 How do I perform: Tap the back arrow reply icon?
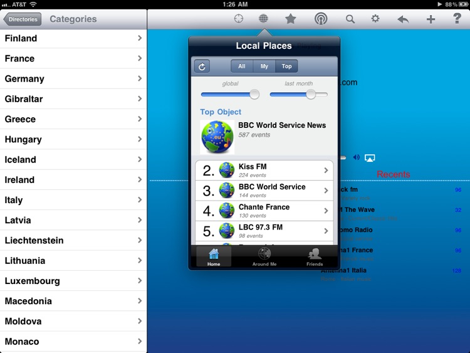pyautogui.click(x=403, y=19)
